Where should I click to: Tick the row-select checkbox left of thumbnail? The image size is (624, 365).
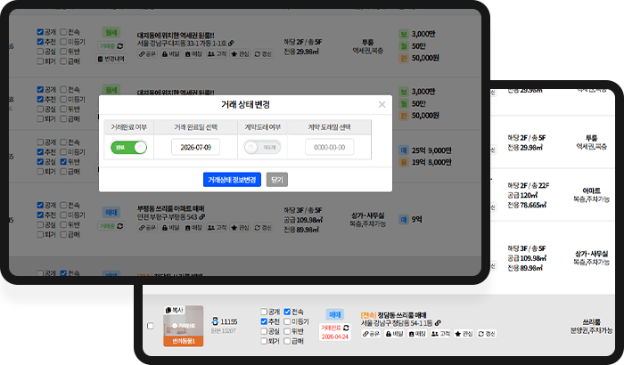pos(150,326)
